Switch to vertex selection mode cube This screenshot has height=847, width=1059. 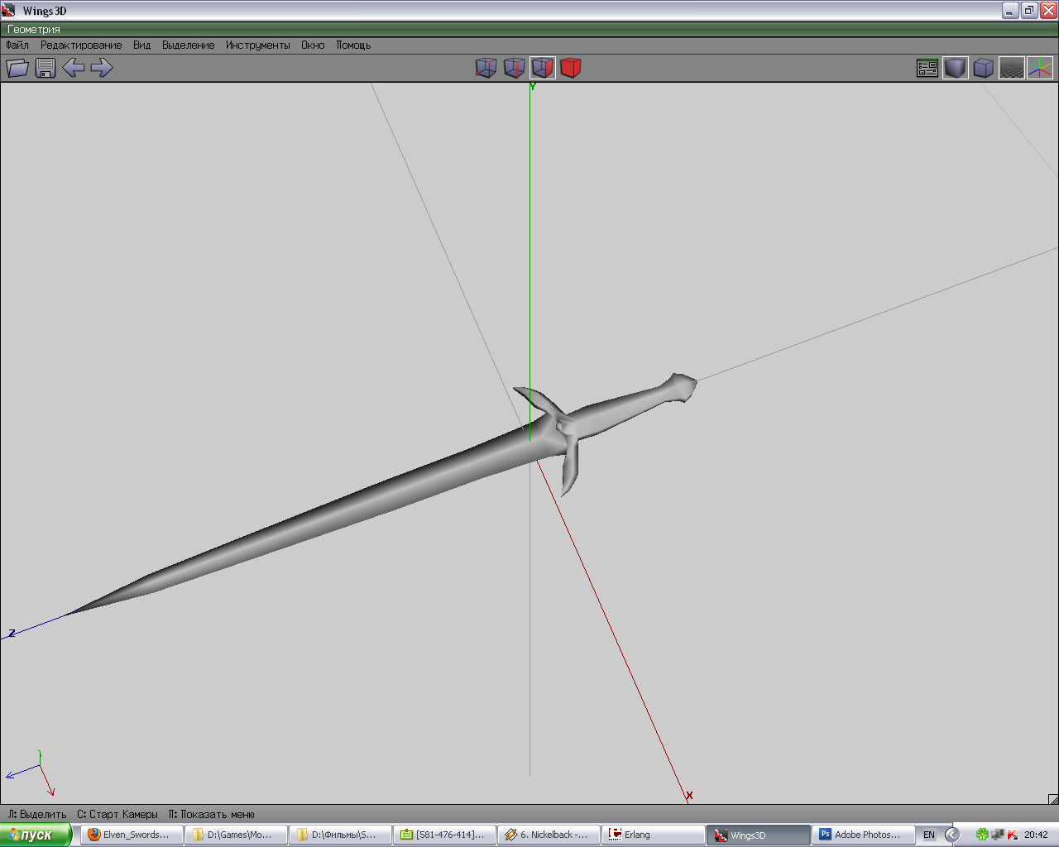(x=486, y=68)
